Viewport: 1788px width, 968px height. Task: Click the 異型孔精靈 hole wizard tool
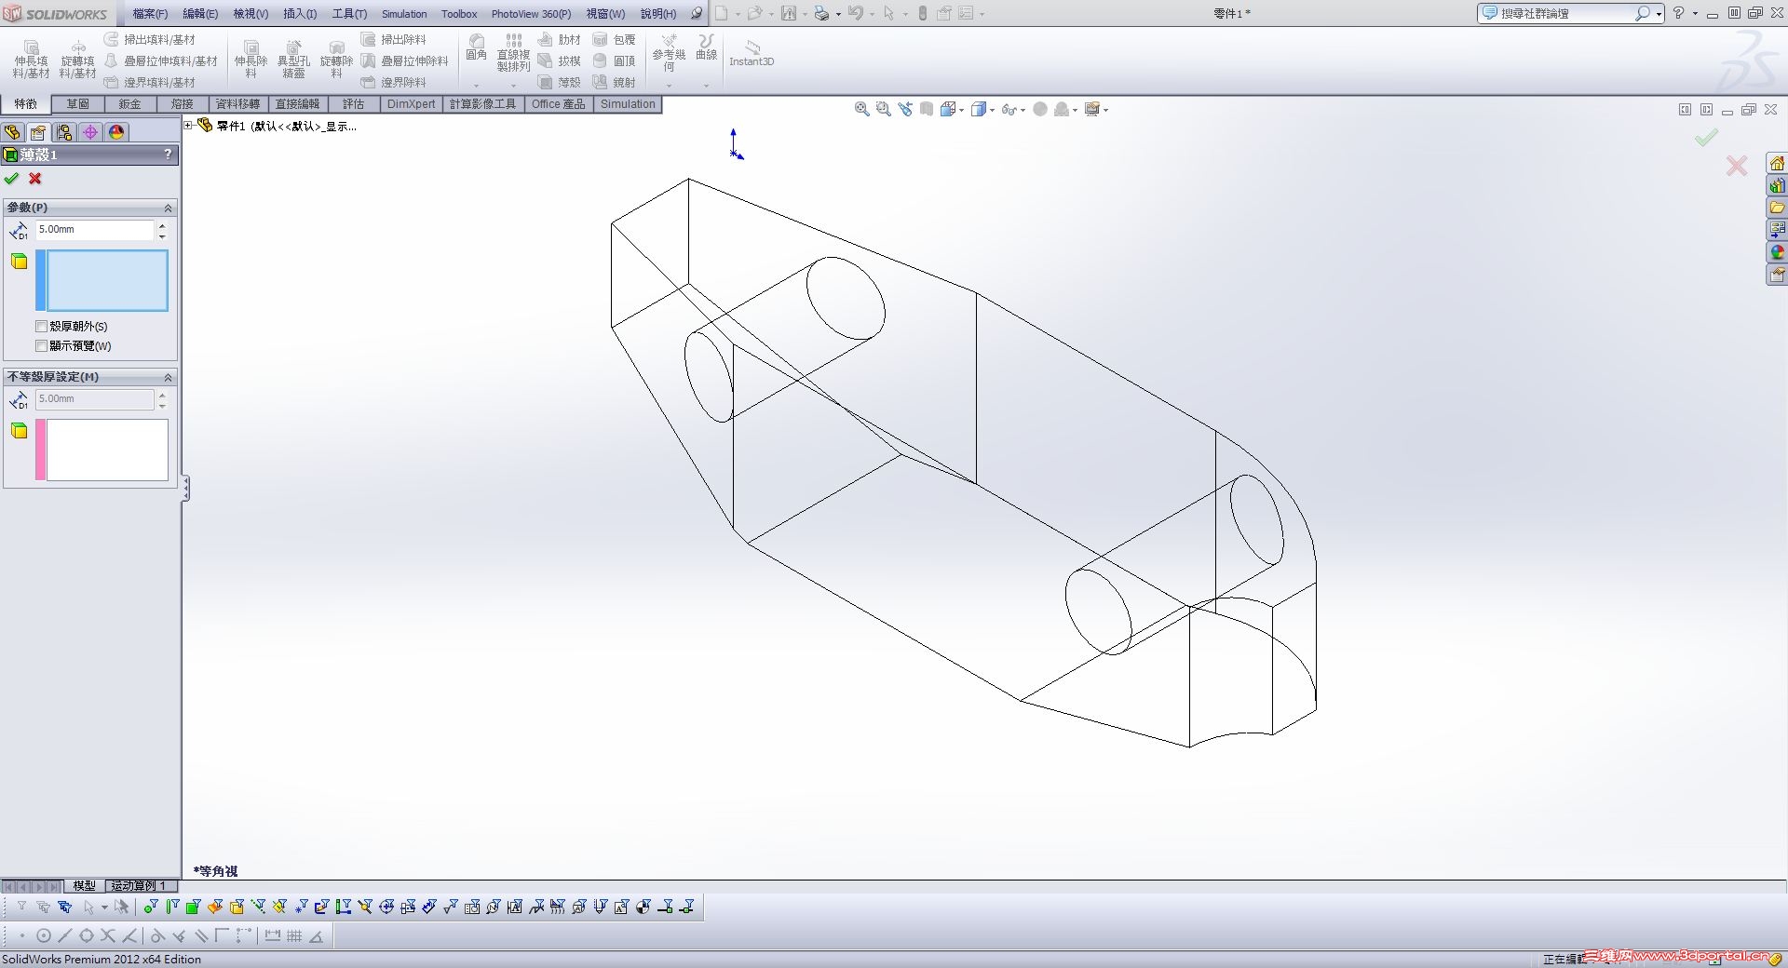coord(293,60)
